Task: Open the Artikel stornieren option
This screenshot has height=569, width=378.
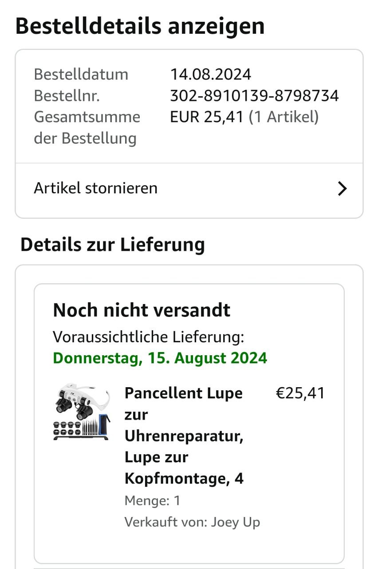Action: [96, 188]
